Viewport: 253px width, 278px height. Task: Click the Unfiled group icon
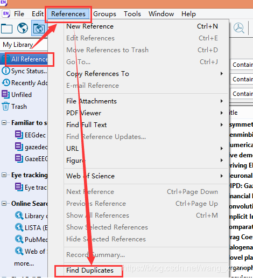(x=6, y=94)
